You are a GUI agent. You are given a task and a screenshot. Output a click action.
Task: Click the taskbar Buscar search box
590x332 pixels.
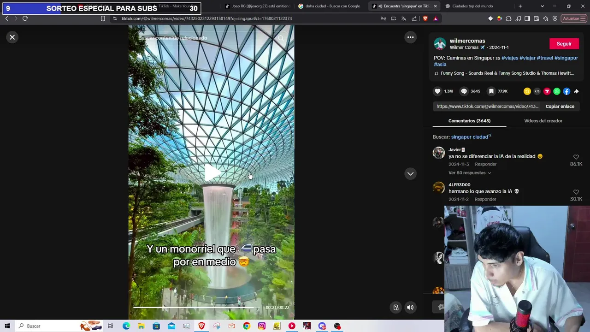pyautogui.click(x=59, y=326)
